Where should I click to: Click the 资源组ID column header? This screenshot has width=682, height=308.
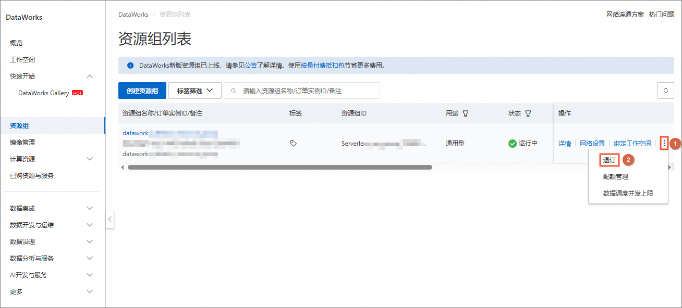[354, 113]
